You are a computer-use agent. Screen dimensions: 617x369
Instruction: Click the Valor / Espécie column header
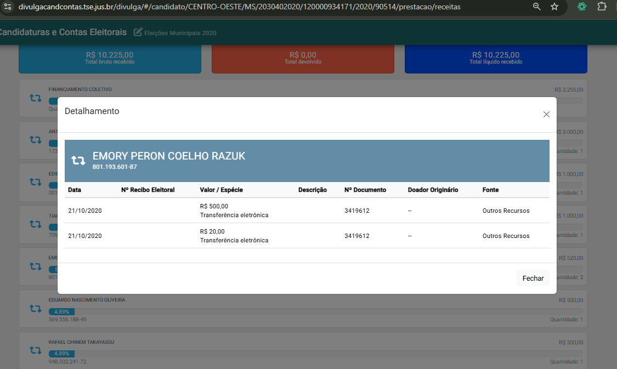(x=221, y=190)
